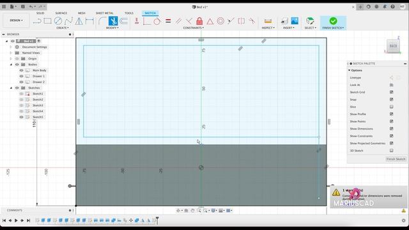Click the timeline Play button
The width and height of the screenshot is (409, 230).
[x=16, y=220]
